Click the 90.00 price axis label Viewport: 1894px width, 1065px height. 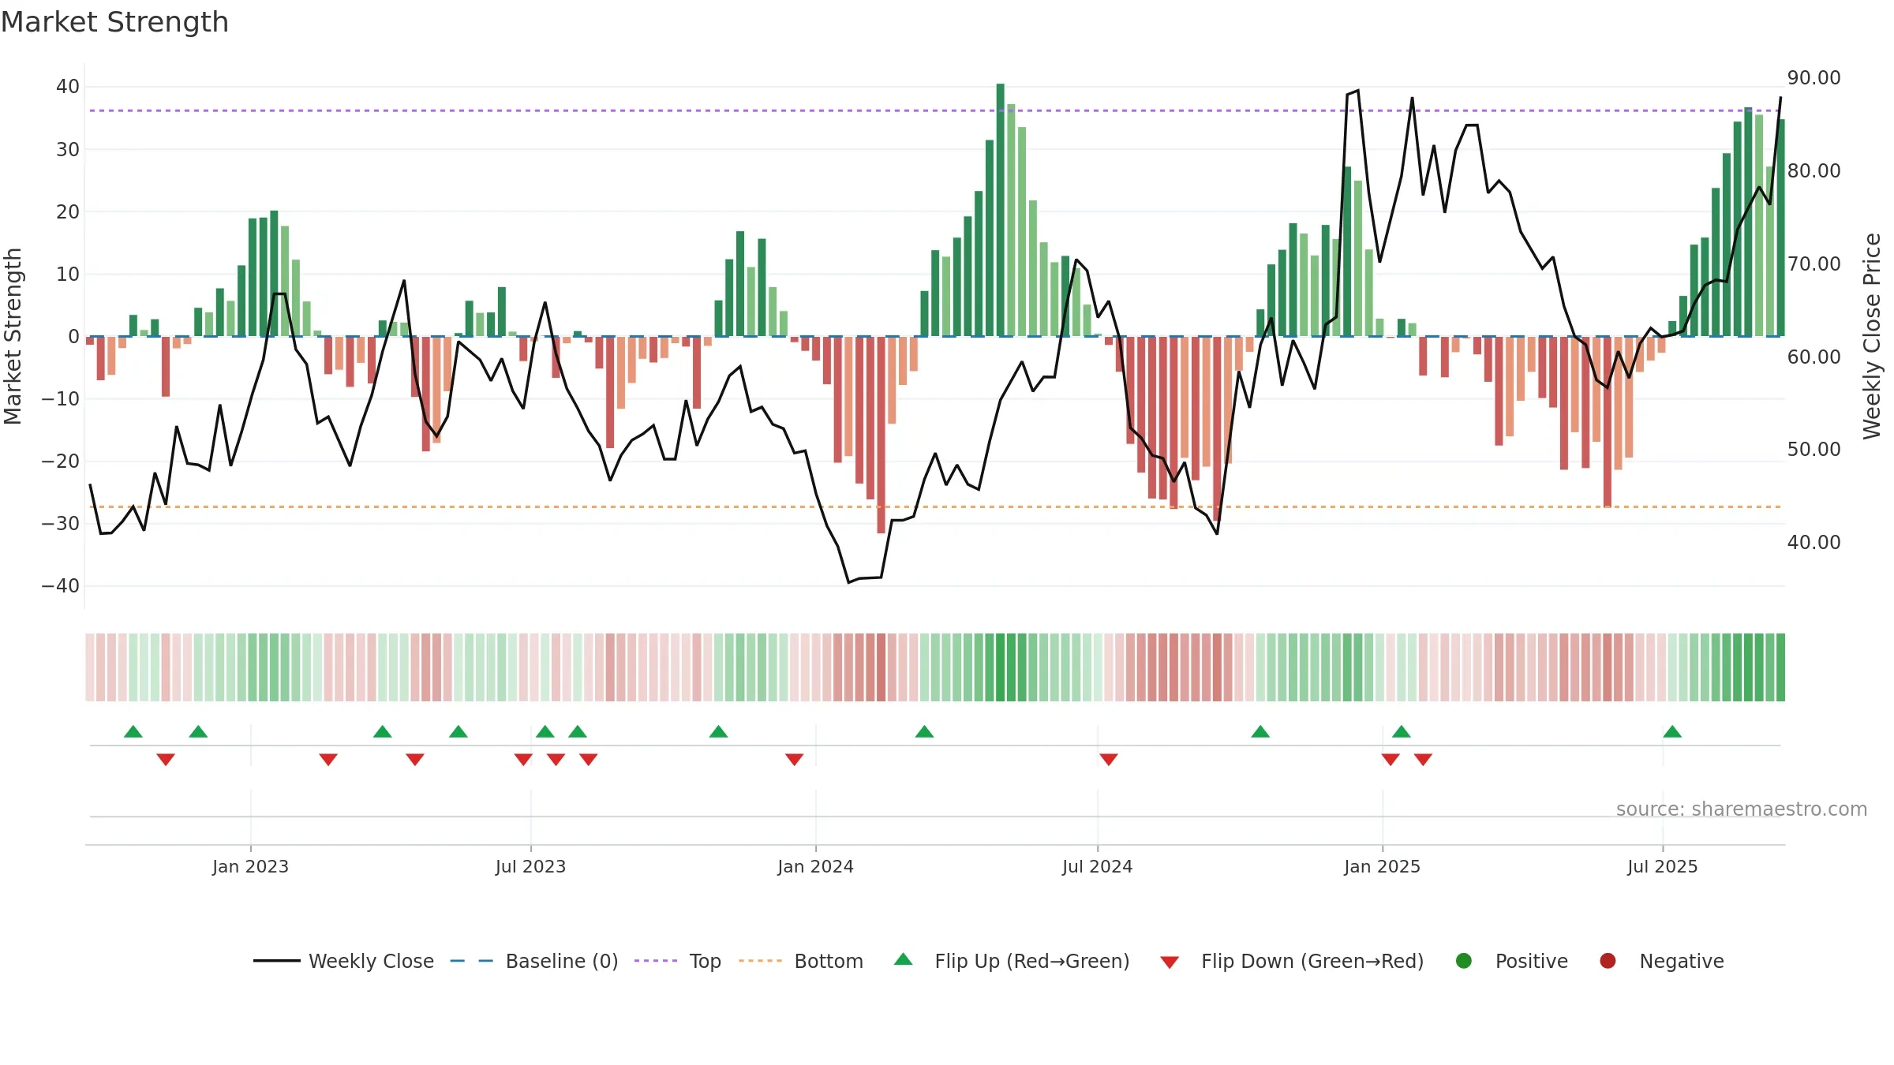[1814, 78]
